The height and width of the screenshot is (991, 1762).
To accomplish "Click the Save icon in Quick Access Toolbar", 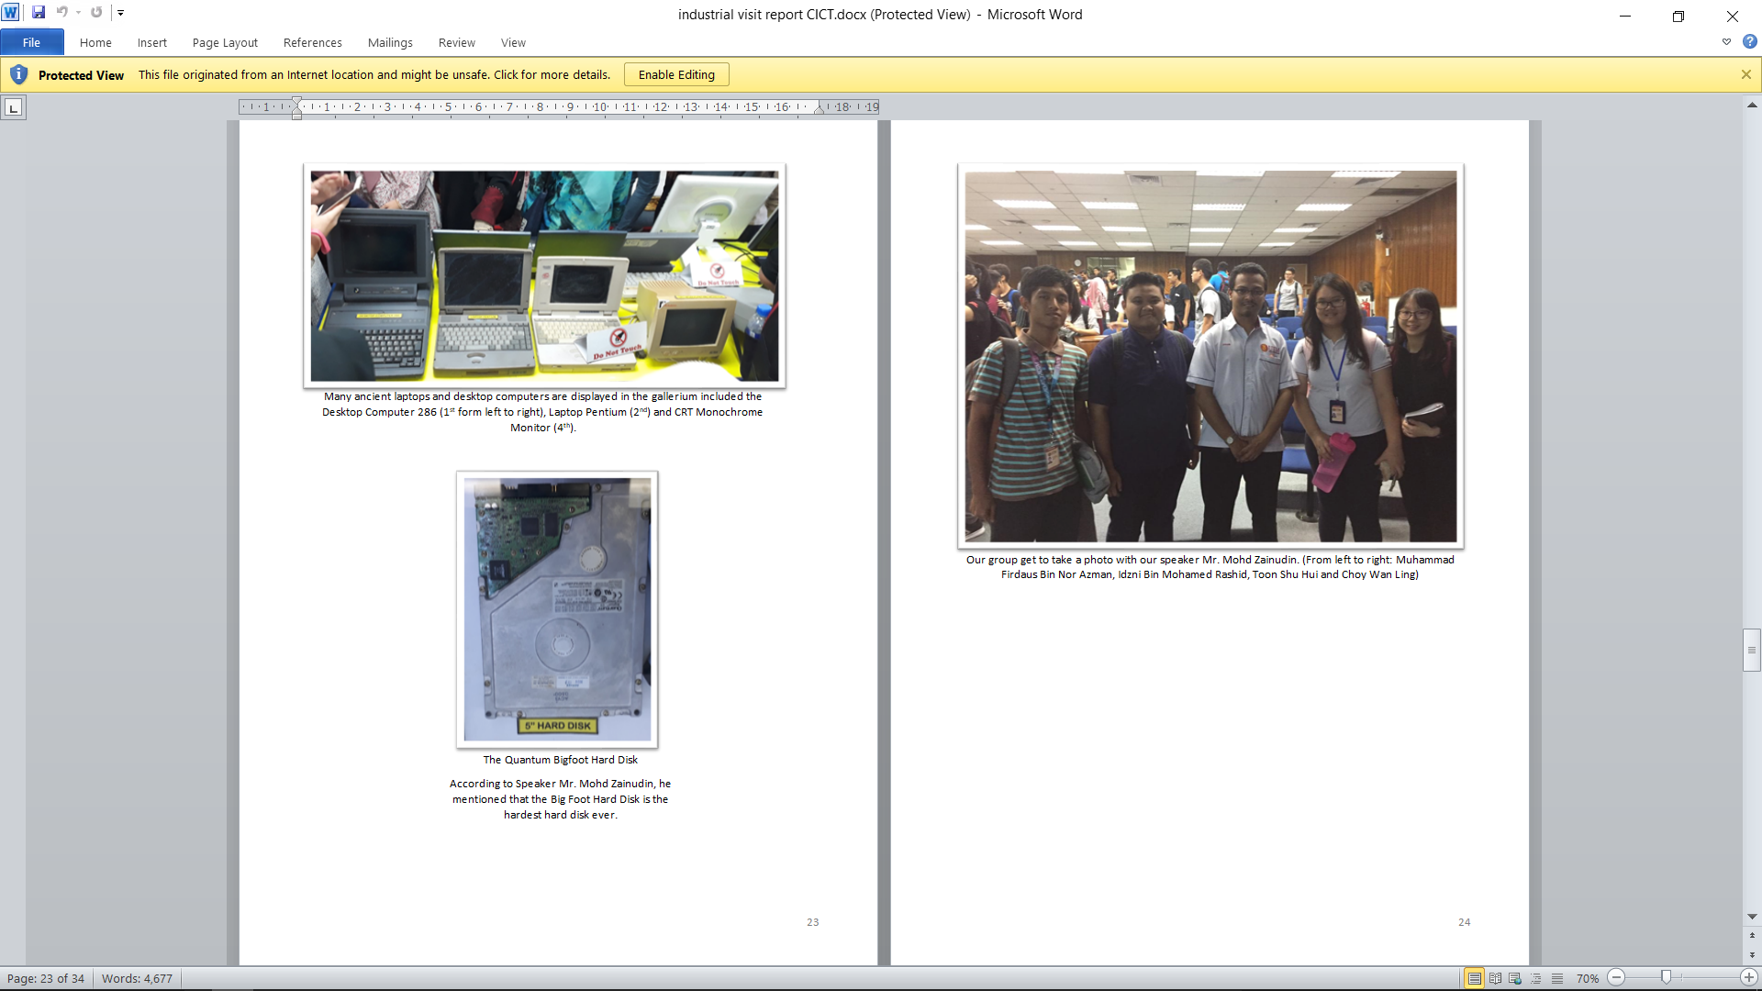I will coord(39,13).
